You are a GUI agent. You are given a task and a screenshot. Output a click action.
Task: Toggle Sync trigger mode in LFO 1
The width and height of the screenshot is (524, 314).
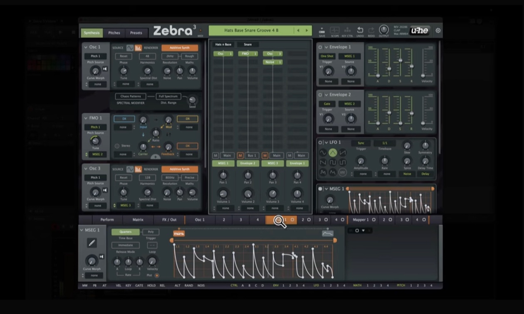click(360, 144)
